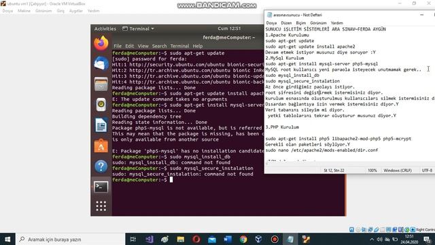Viewport: 435px width, 245px height.
Task: Click the volume speaker tray icon
Action: (379, 239)
